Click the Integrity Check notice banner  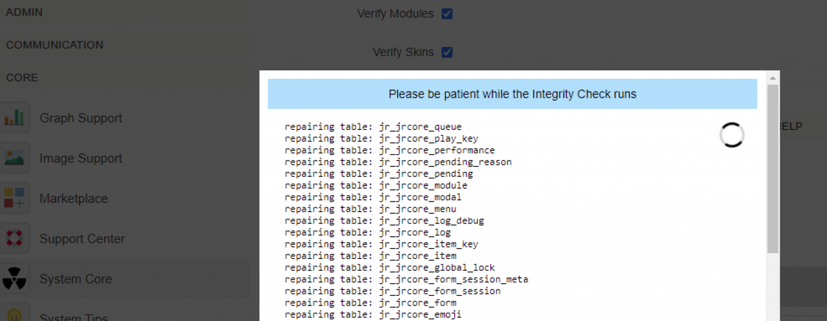[x=512, y=94]
